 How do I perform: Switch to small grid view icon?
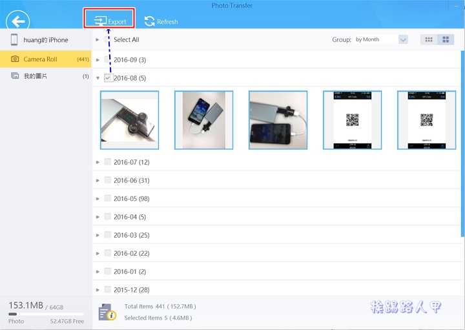coord(428,40)
